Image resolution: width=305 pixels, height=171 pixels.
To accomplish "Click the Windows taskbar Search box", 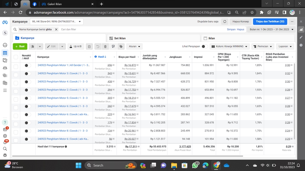I will (111, 165).
